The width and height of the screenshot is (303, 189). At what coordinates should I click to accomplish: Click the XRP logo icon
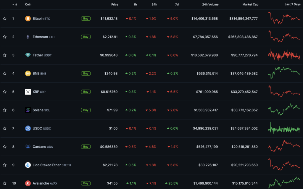pyautogui.click(x=28, y=92)
